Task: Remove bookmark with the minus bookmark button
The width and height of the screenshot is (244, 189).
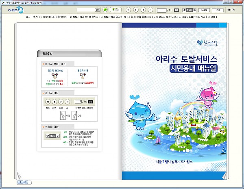Action: 184,10
